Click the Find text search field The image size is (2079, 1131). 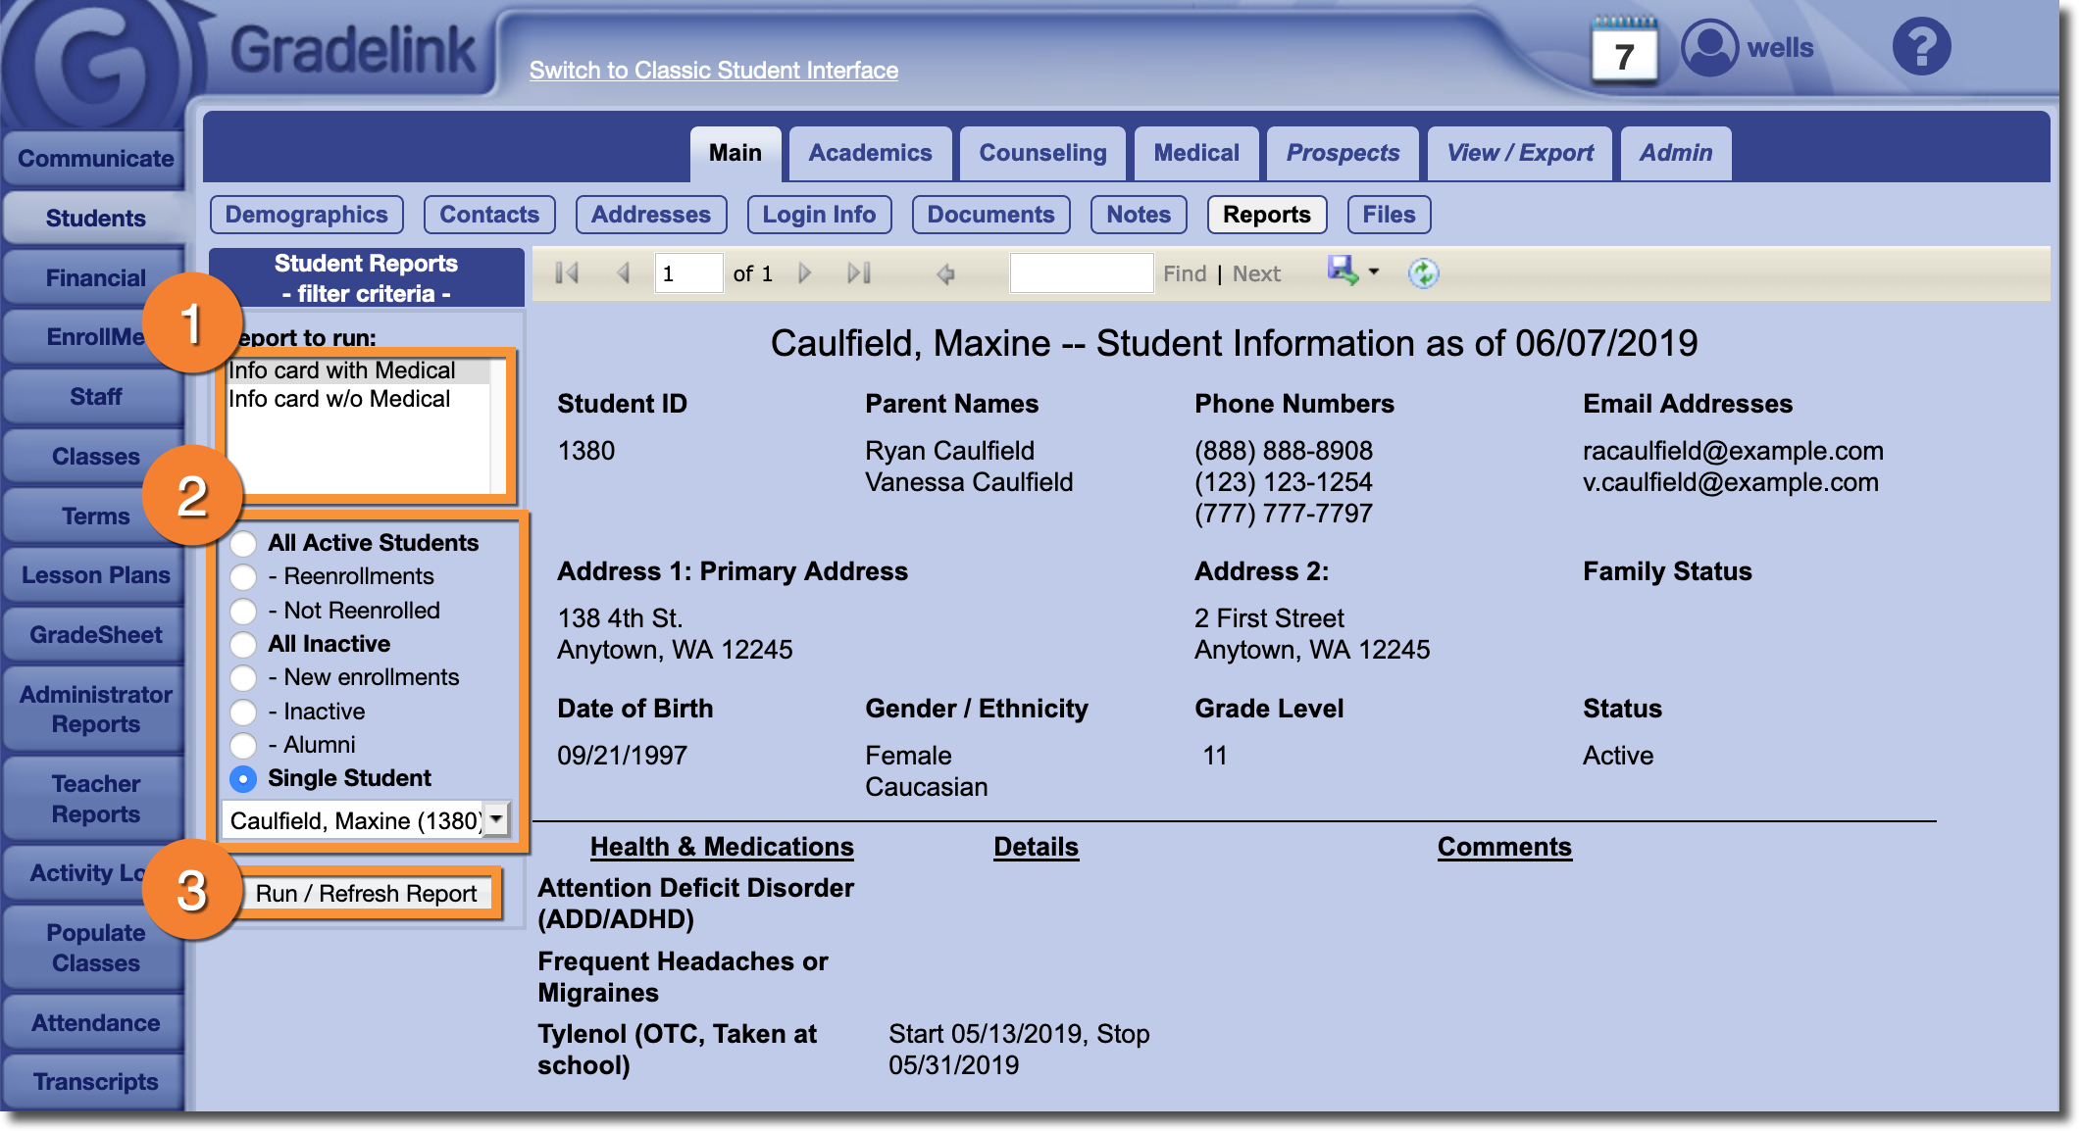click(x=1081, y=273)
